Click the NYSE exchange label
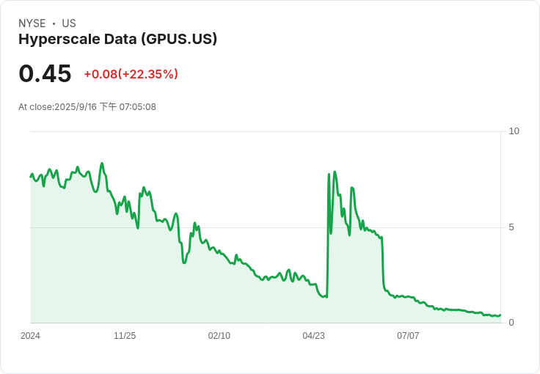The height and width of the screenshot is (374, 540). point(32,23)
